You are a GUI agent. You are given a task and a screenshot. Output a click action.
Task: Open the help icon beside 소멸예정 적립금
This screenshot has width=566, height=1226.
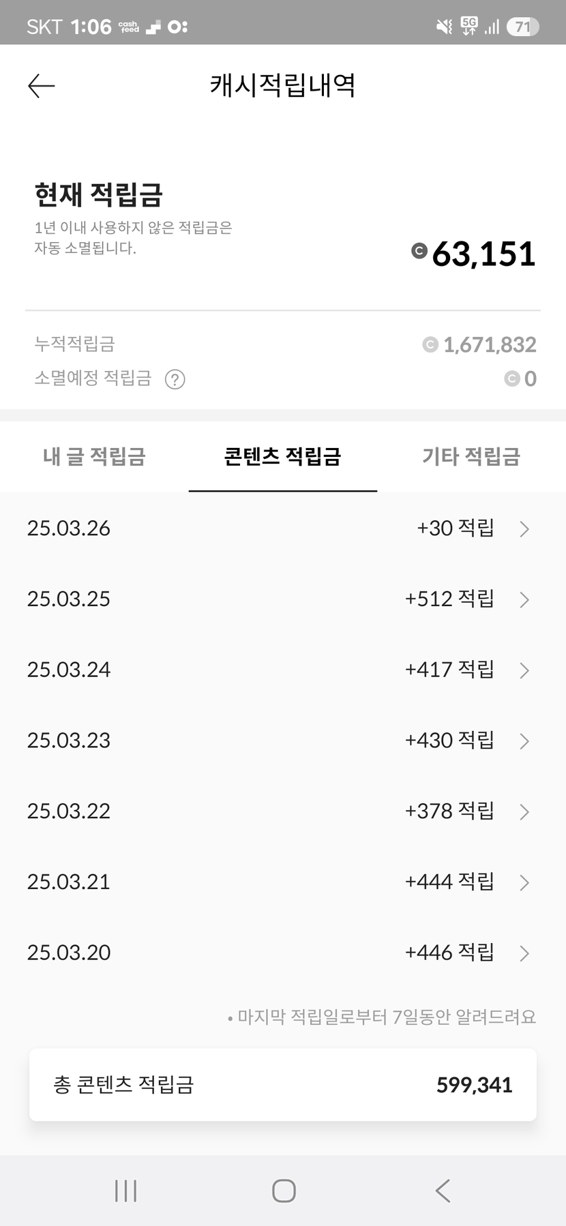[175, 379]
